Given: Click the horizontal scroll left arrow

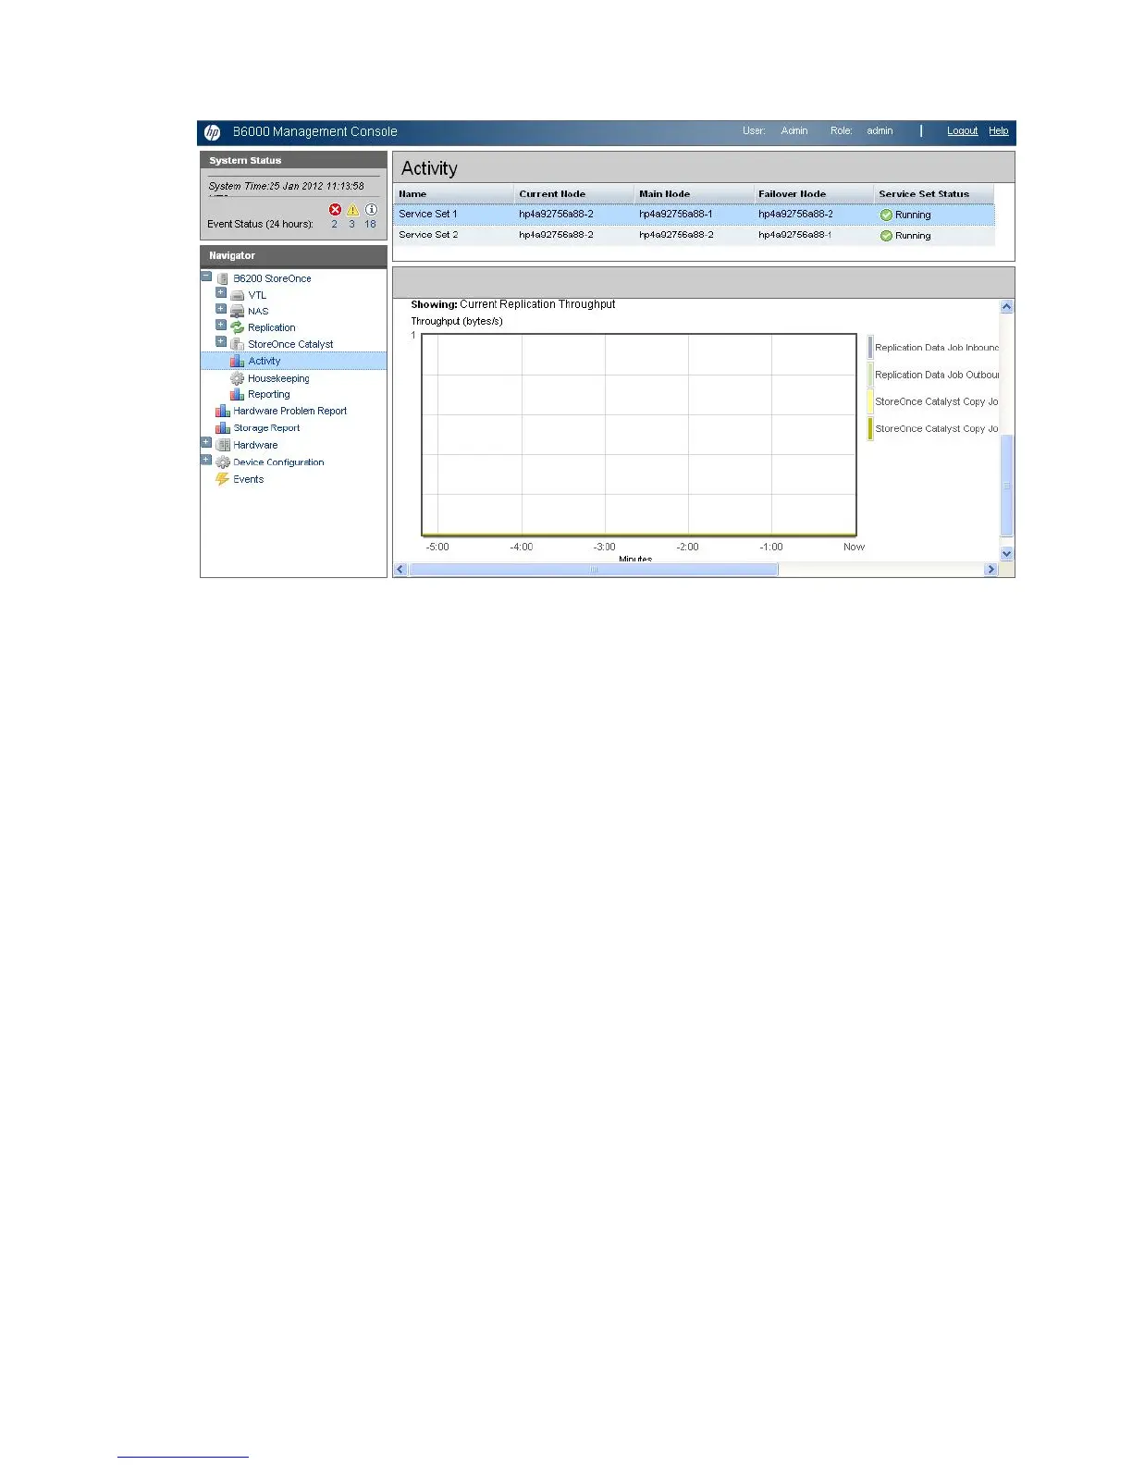Looking at the screenshot, I should click(400, 570).
